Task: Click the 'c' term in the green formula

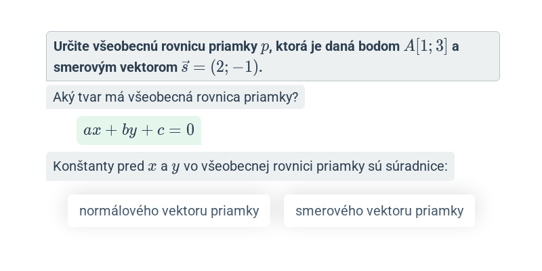Action: (x=161, y=131)
